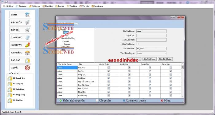215x115 pixels.
Task: Open BC Công nợ report icon
Action: (10, 84)
